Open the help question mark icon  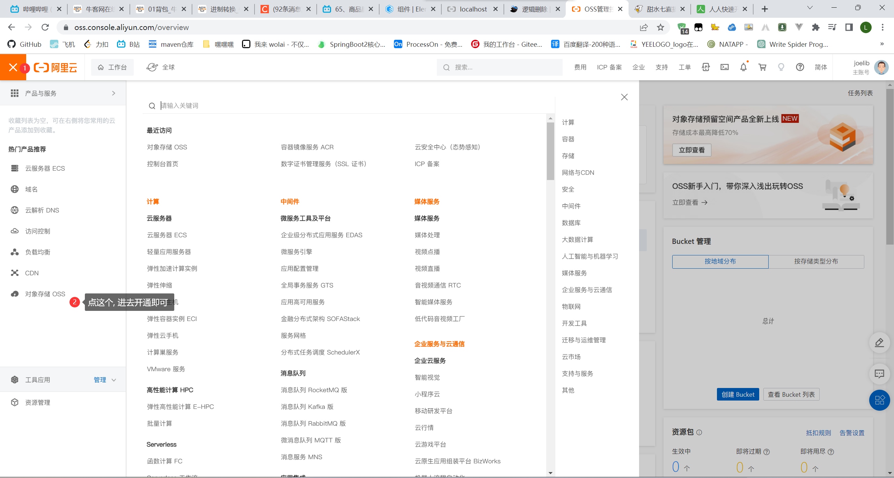coord(800,67)
